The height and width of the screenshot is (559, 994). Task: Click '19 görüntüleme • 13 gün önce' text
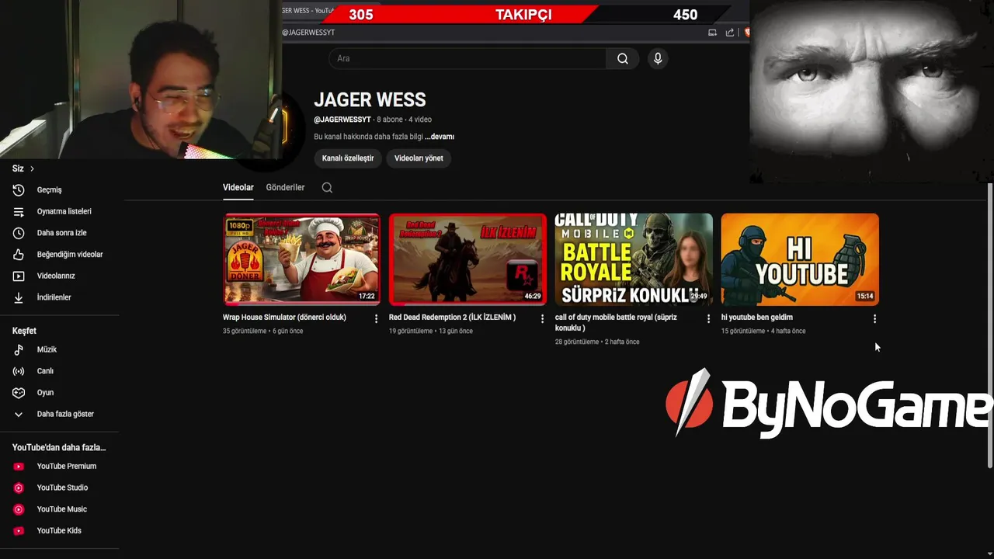point(431,331)
